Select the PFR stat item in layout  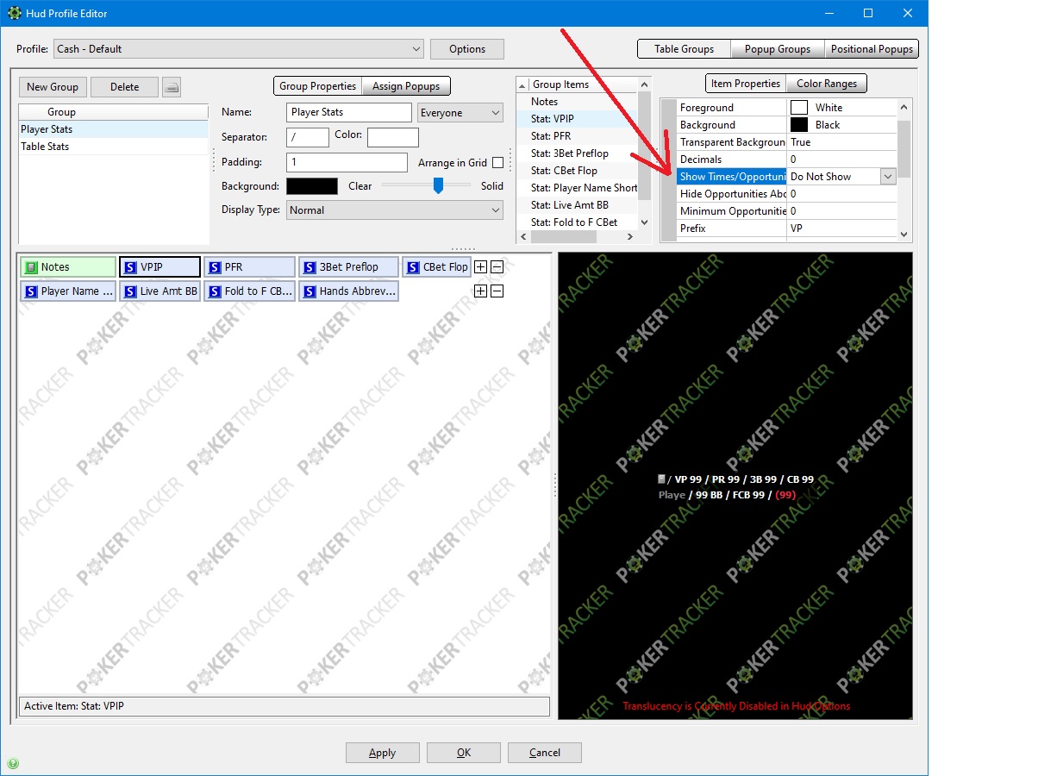coord(249,267)
